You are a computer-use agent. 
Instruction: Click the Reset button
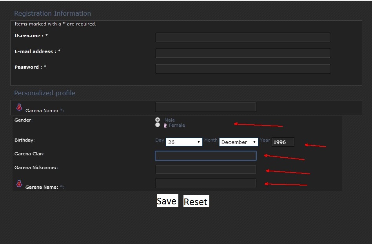coord(196,201)
